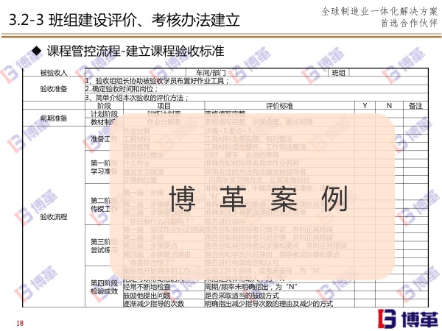The image size is (442, 331).
Task: Click the page number 18
Action: point(20,323)
